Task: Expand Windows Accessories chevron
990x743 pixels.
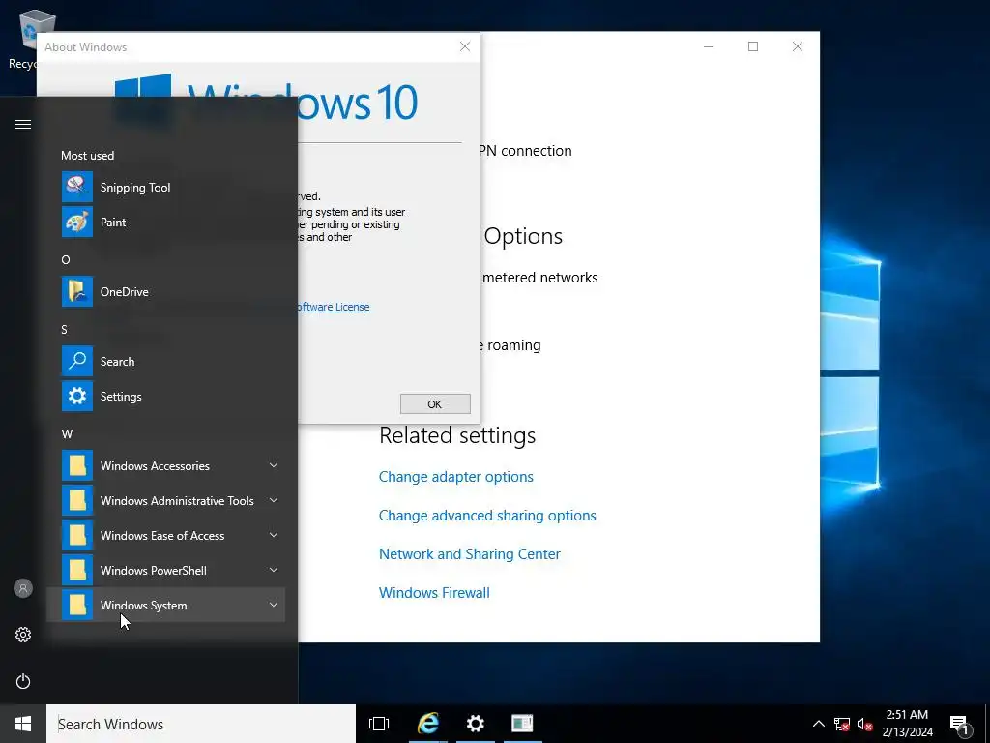Action: coord(274,465)
